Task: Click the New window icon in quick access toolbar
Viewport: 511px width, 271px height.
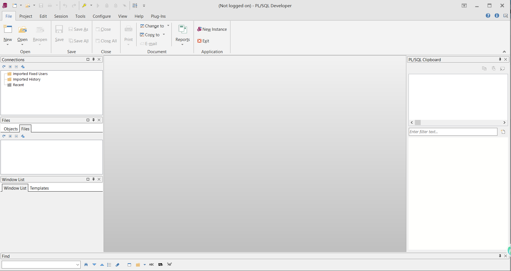Action: (14, 6)
